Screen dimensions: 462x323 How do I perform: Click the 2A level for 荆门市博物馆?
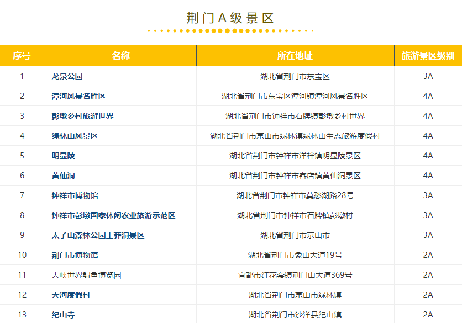[428, 255]
